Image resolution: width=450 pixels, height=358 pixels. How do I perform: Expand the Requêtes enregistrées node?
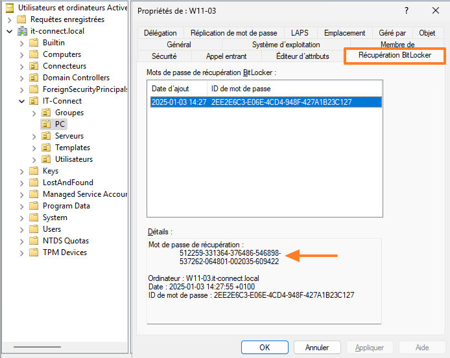[x=10, y=20]
